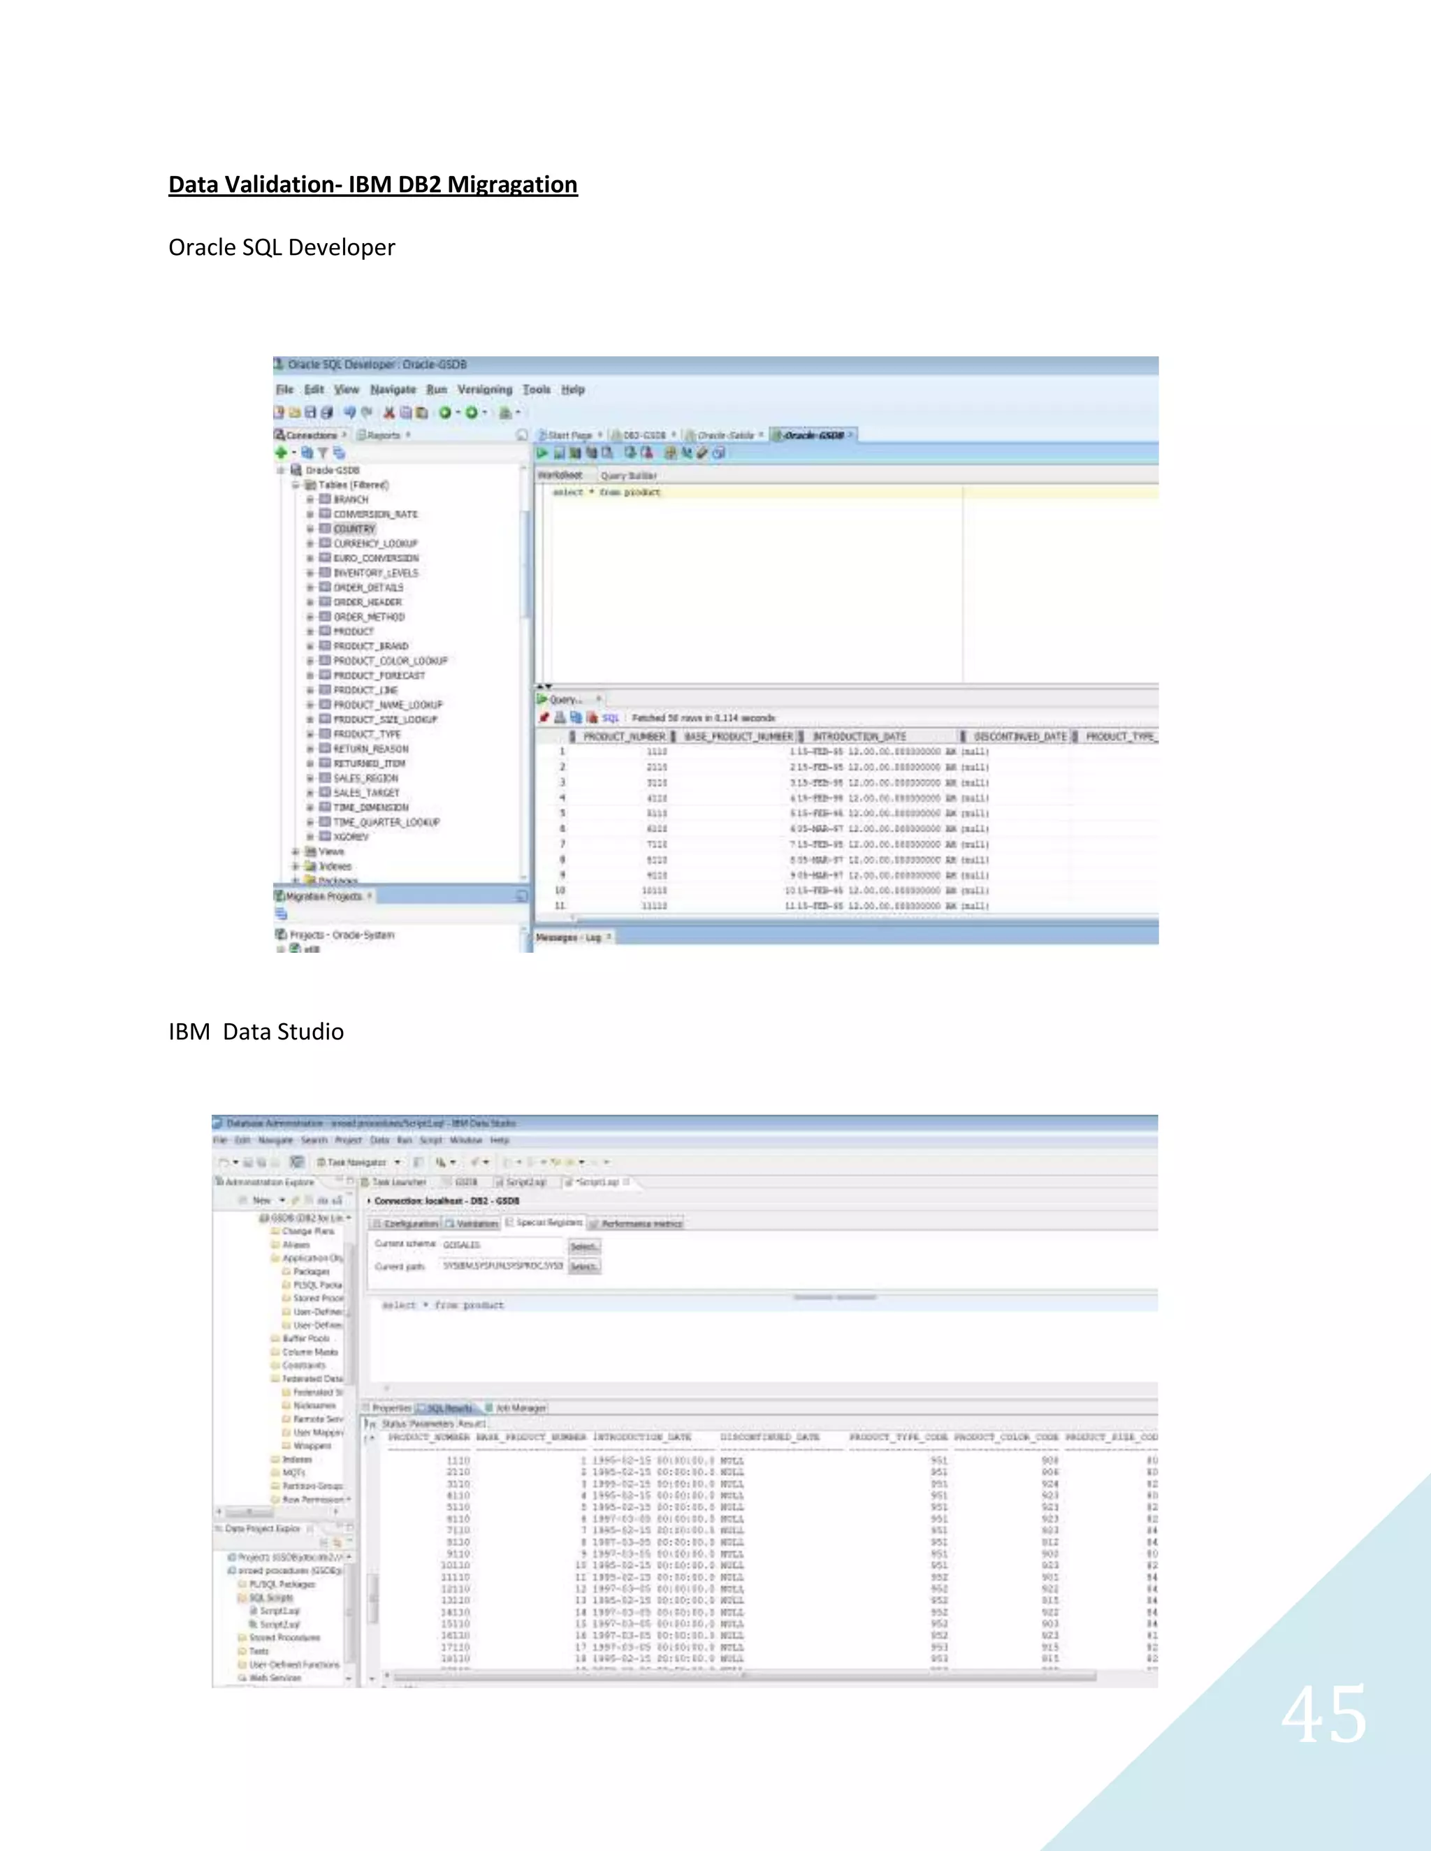Switch to SQL Results tab in Data Studio

tap(449, 1407)
